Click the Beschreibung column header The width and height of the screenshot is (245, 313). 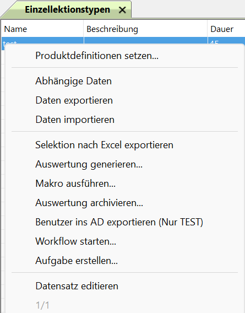pos(145,29)
